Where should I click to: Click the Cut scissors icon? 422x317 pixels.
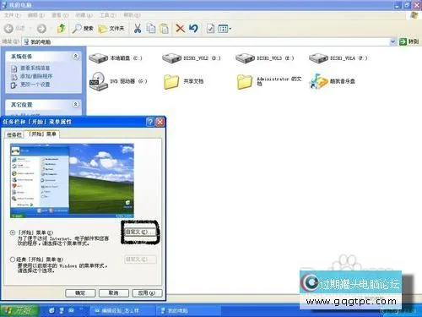138,29
